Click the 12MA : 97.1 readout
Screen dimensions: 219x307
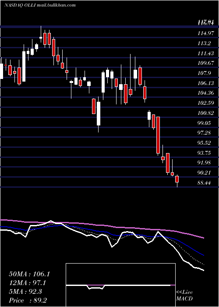point(28,283)
